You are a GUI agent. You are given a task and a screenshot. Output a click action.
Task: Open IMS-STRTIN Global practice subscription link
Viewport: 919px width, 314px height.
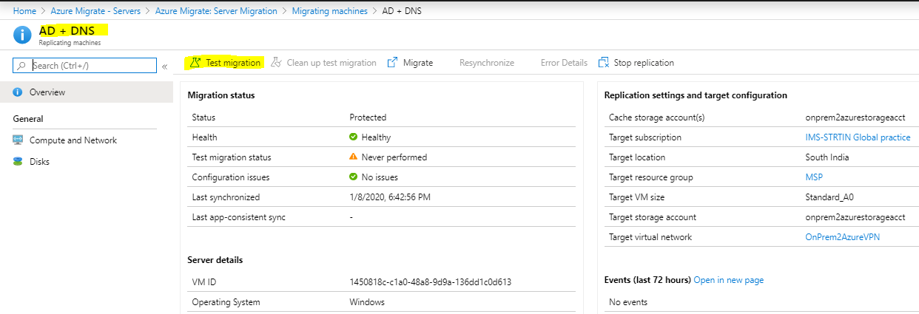coord(858,137)
